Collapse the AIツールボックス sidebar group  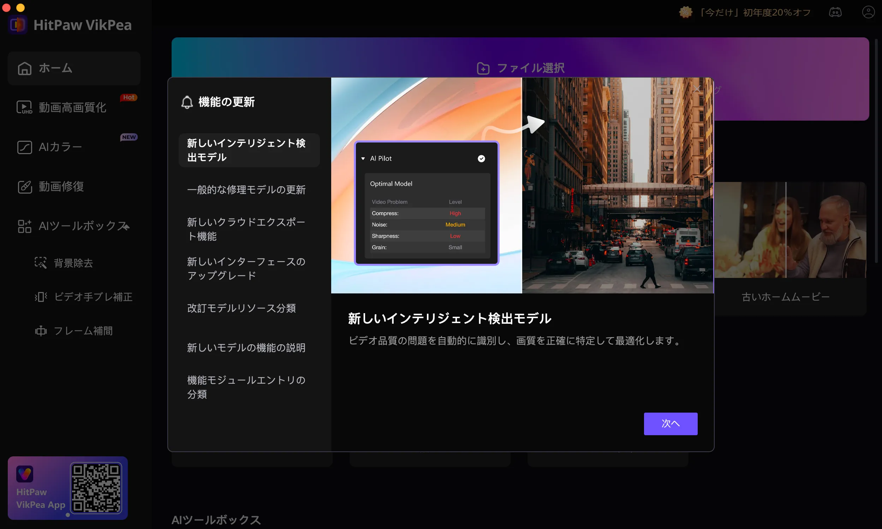coord(74,226)
